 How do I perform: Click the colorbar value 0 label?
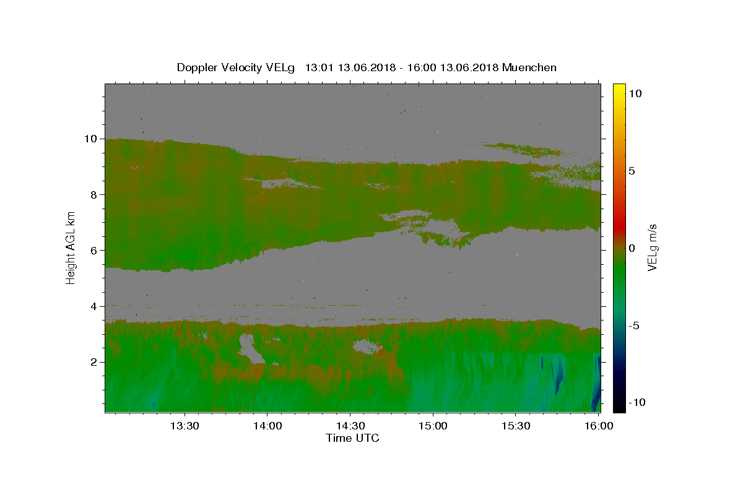click(x=632, y=247)
